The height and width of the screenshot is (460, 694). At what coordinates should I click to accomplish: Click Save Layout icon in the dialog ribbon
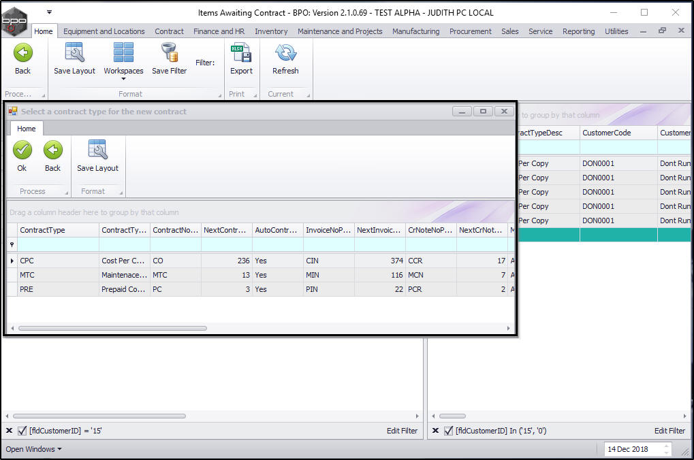click(x=97, y=150)
